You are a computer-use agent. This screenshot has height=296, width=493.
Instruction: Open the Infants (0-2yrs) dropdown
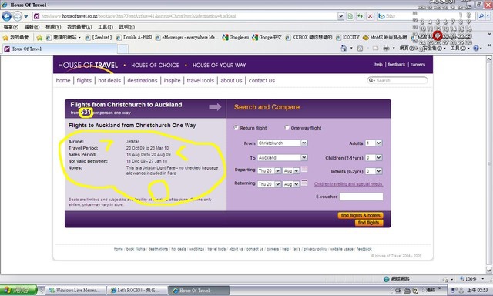[x=379, y=171]
